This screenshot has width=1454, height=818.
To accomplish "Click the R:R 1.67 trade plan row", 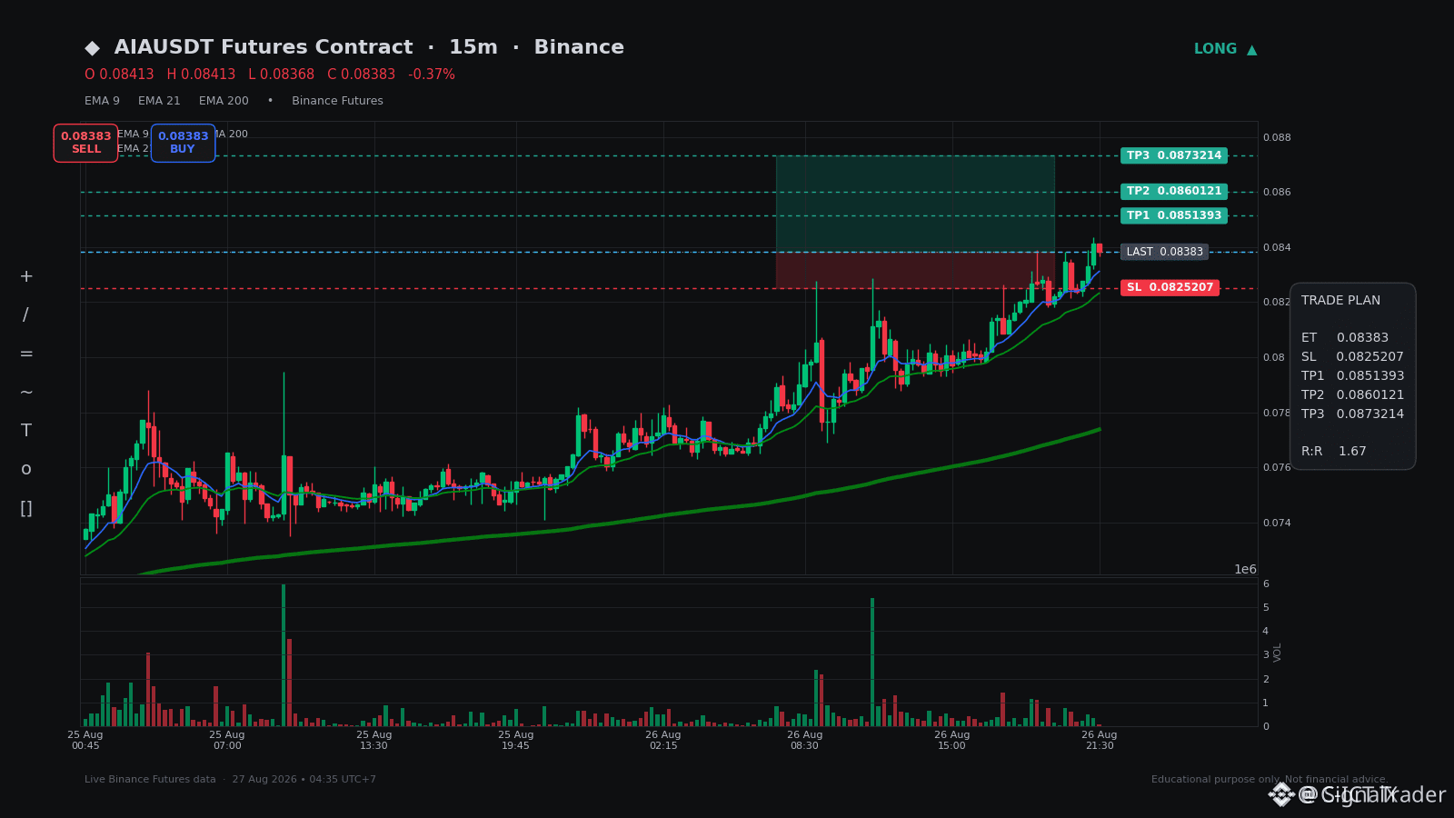I will click(1334, 452).
